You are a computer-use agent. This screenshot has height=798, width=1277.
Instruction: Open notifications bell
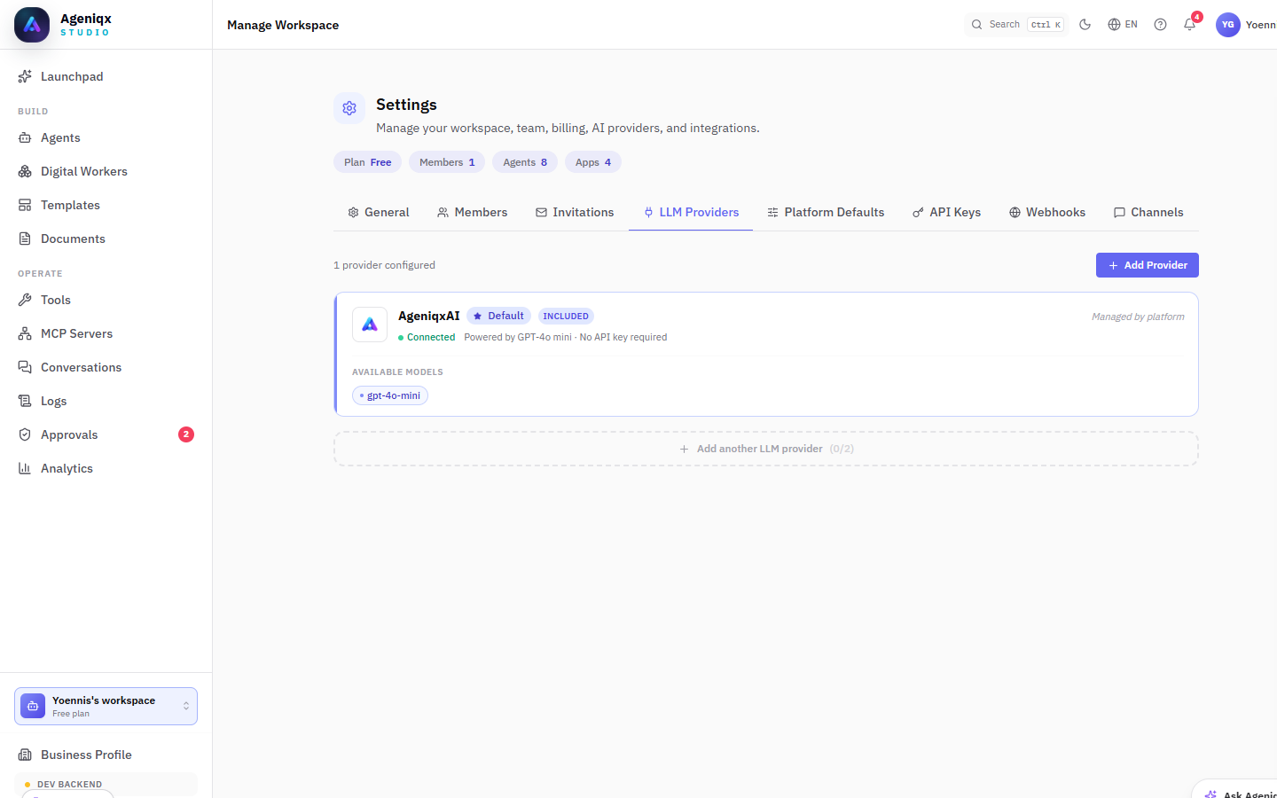(x=1190, y=25)
